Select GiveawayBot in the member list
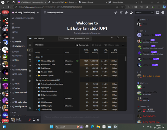This screenshot has height=130, width=167. tap(149, 35)
